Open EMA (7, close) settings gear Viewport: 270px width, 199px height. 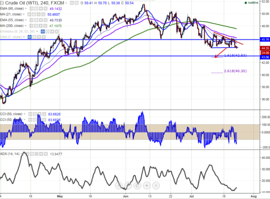coord(34,37)
